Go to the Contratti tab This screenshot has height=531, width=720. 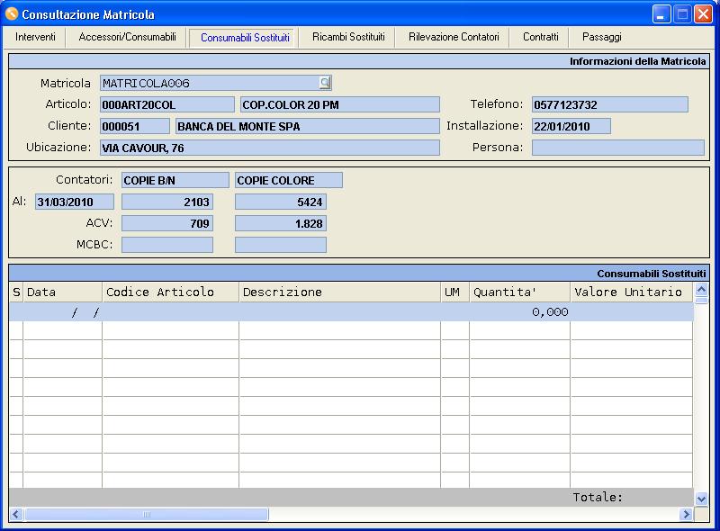[540, 37]
